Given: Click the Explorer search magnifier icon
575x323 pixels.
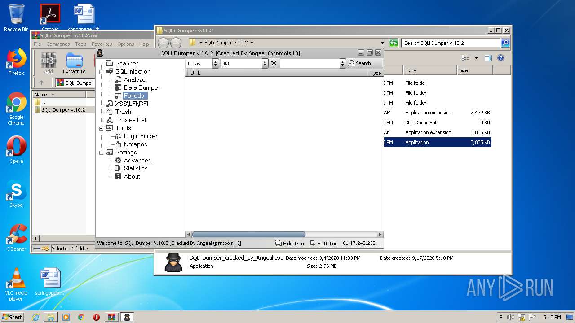Looking at the screenshot, I should click(505, 43).
